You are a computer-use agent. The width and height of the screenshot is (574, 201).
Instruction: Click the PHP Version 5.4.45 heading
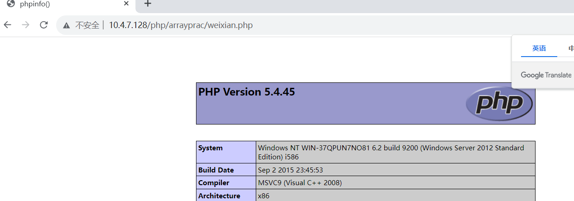pyautogui.click(x=247, y=92)
